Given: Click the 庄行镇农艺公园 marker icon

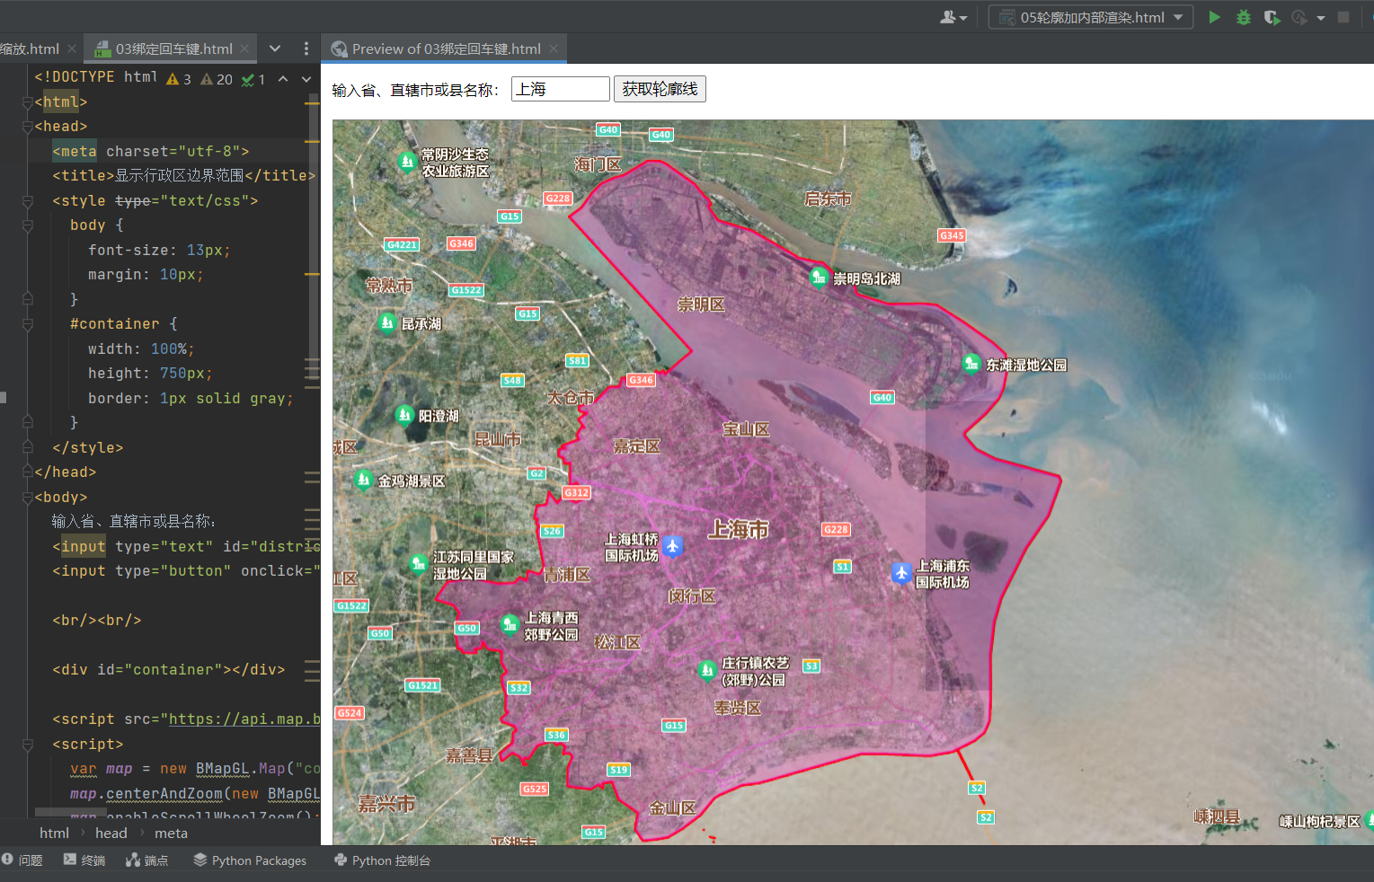Looking at the screenshot, I should (x=707, y=669).
